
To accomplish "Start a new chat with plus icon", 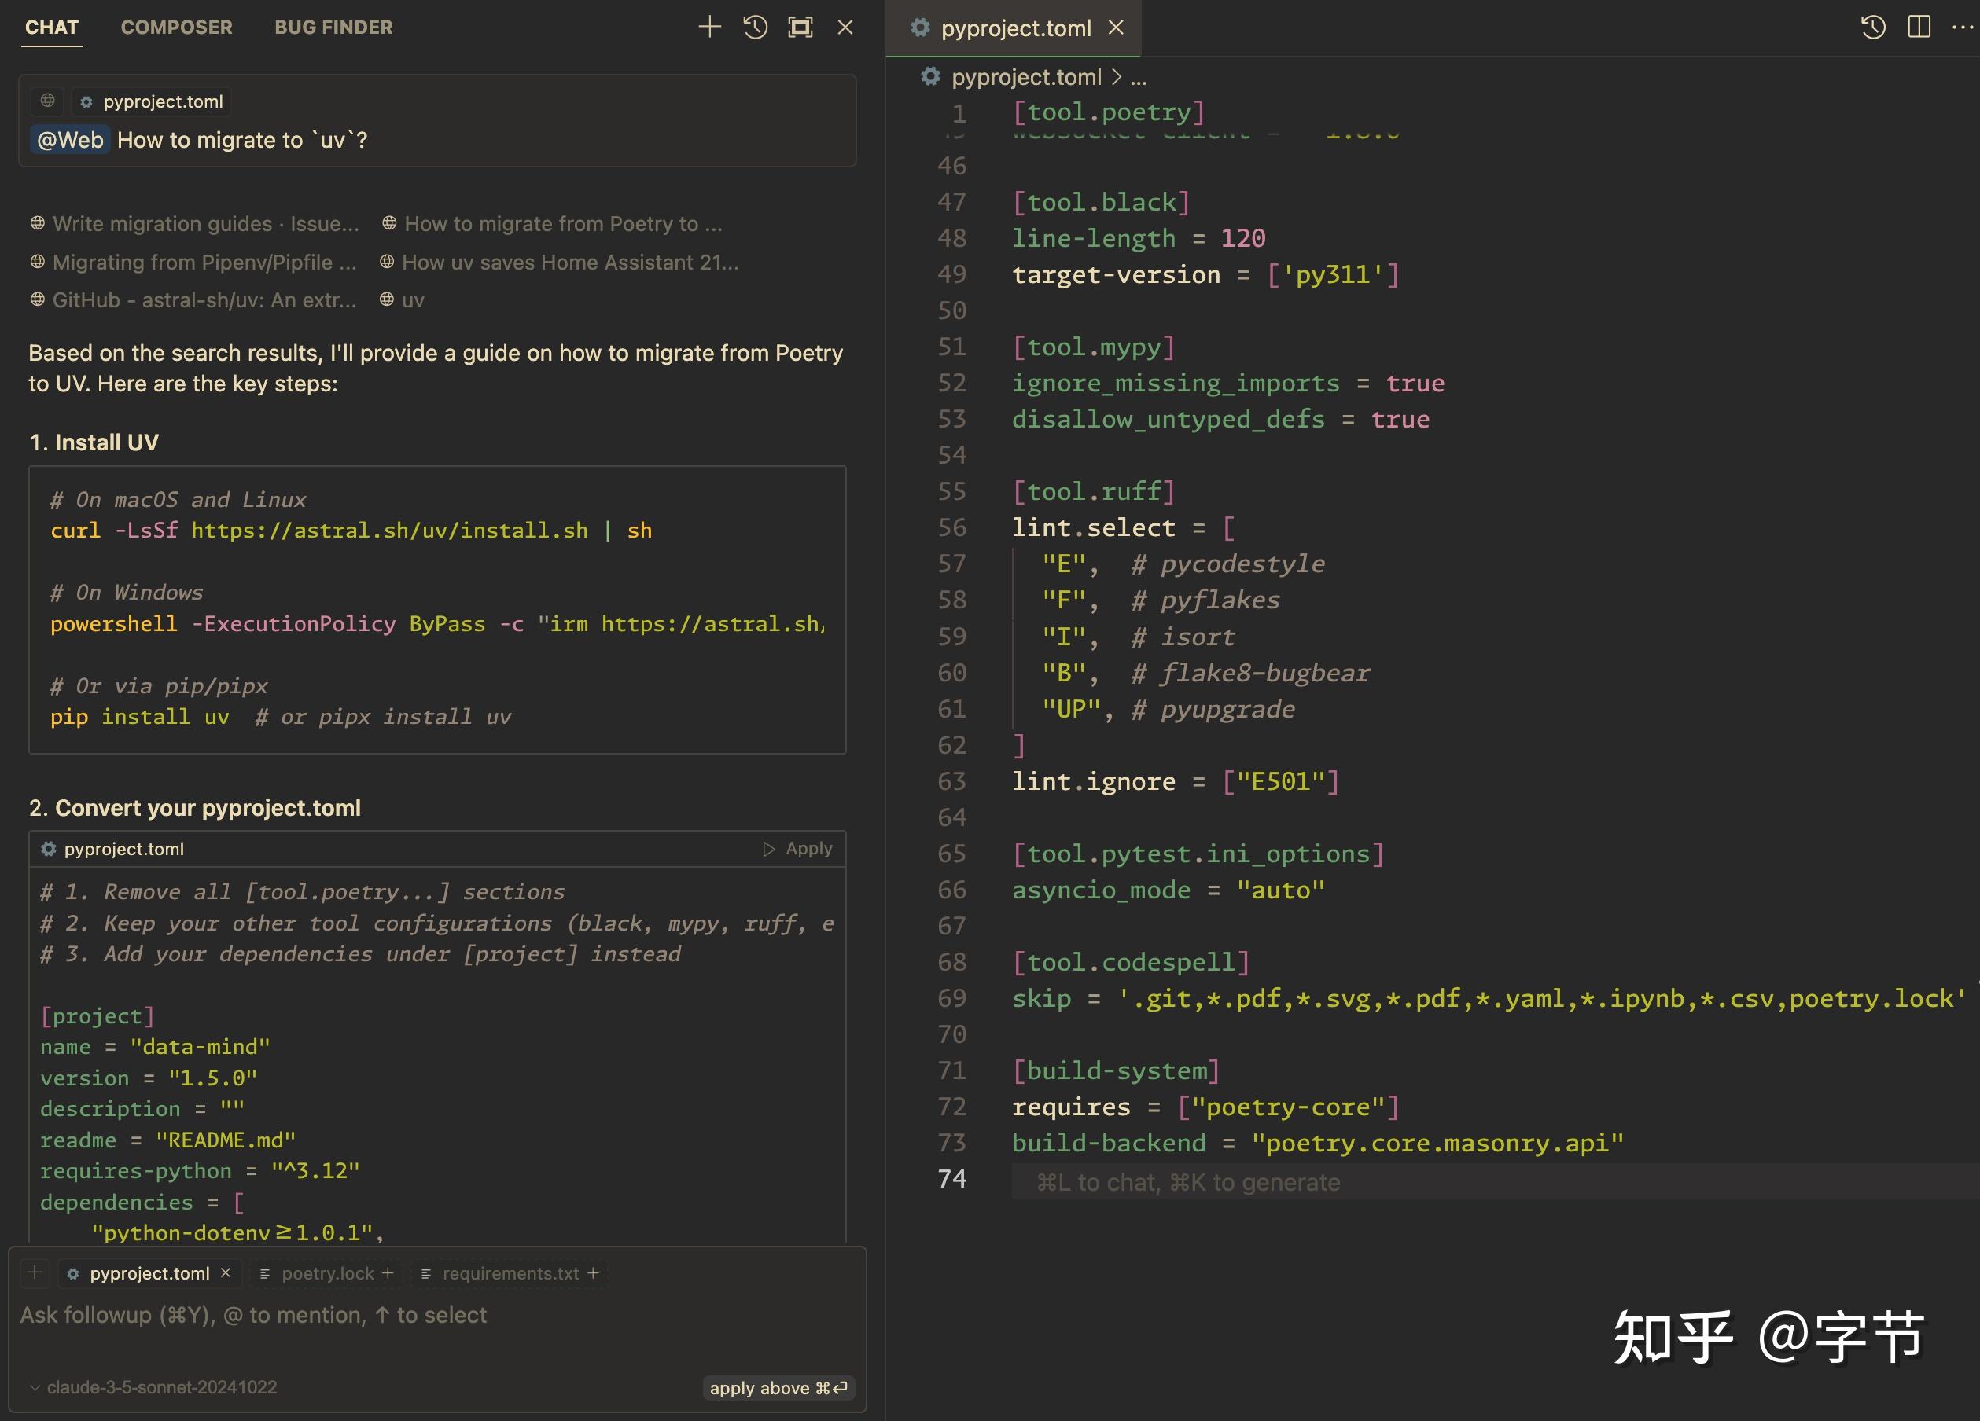I will pyautogui.click(x=709, y=27).
